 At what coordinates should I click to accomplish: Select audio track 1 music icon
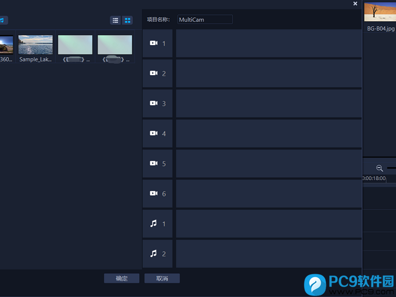tap(153, 223)
